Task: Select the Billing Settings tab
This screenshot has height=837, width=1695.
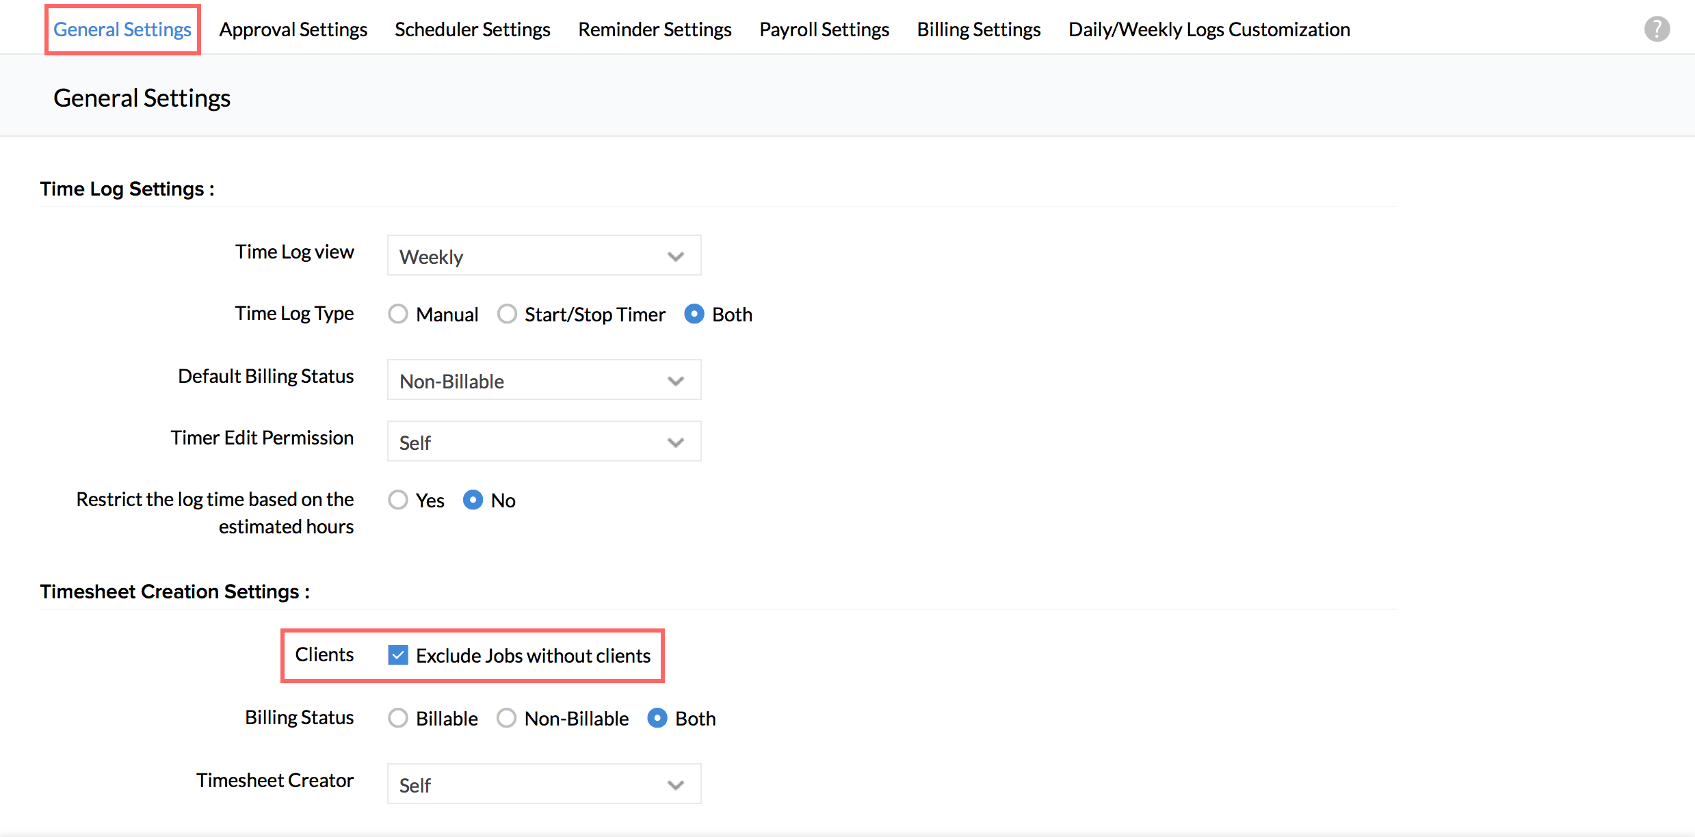Action: [978, 29]
